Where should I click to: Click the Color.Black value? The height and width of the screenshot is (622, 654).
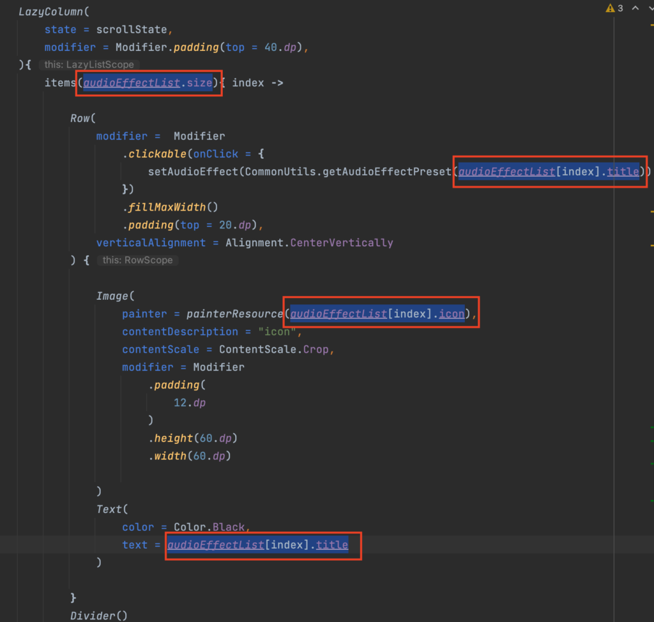pyautogui.click(x=210, y=527)
